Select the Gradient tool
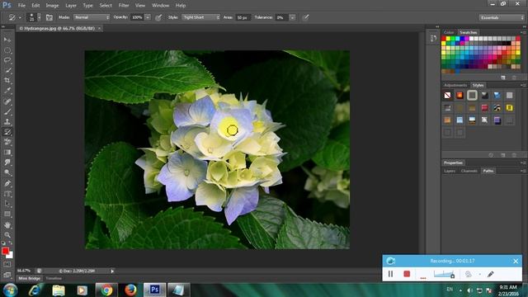This screenshot has width=528, height=297. [7, 152]
